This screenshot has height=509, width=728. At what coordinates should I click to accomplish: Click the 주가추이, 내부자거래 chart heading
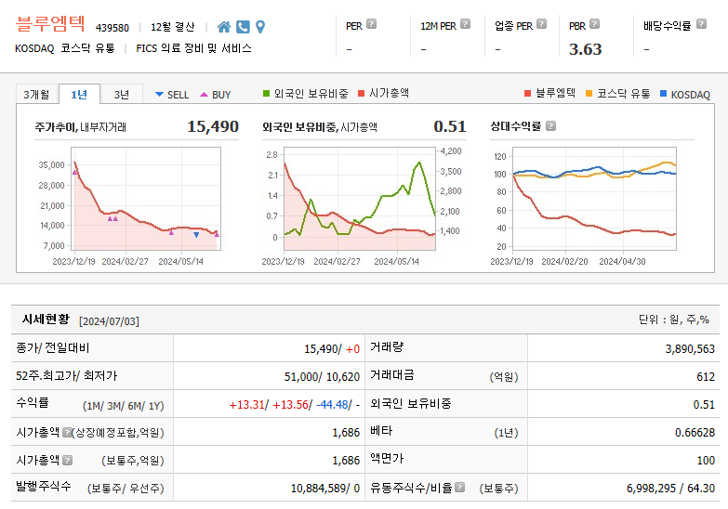click(x=80, y=127)
